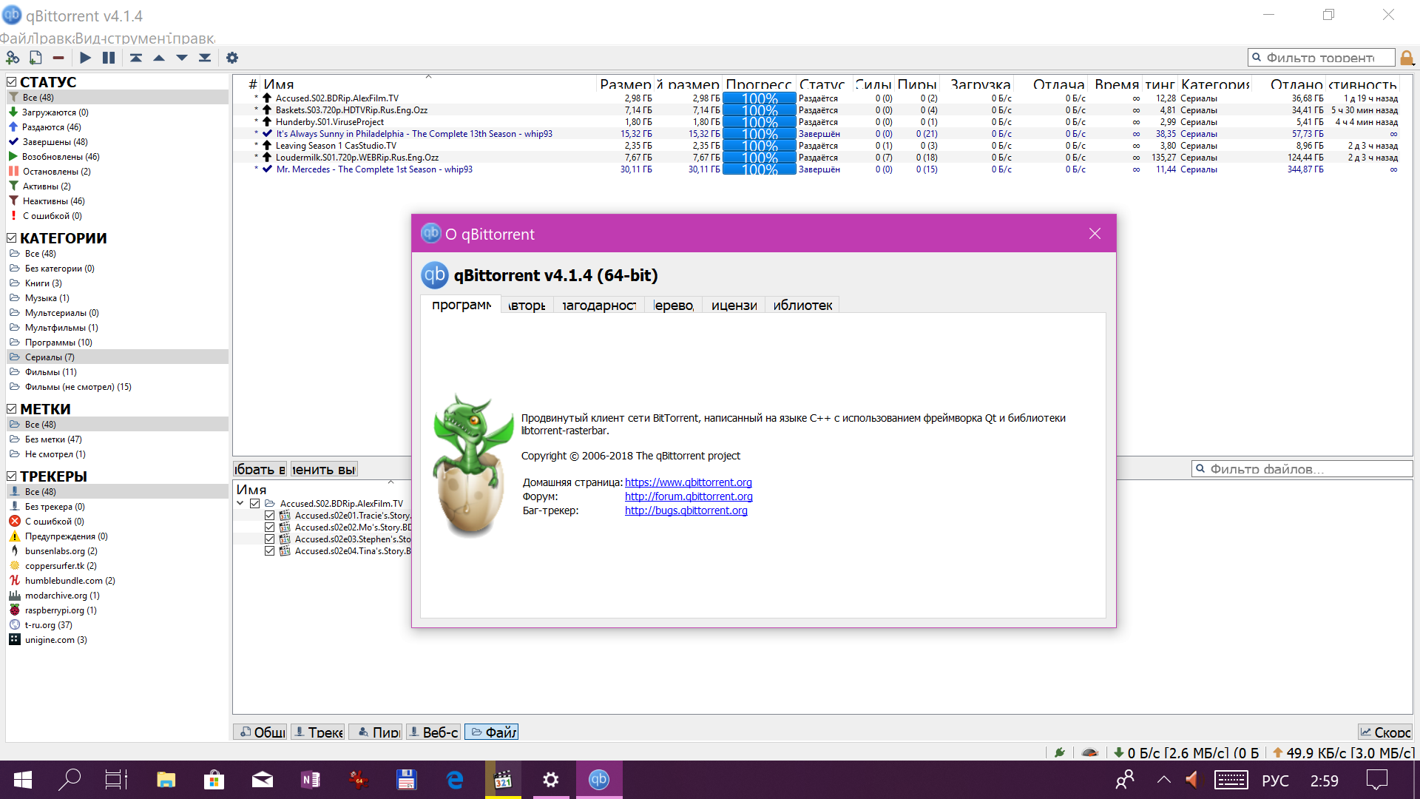Image resolution: width=1420 pixels, height=799 pixels.
Task: Add torrent from magnet link
Action: 12,57
